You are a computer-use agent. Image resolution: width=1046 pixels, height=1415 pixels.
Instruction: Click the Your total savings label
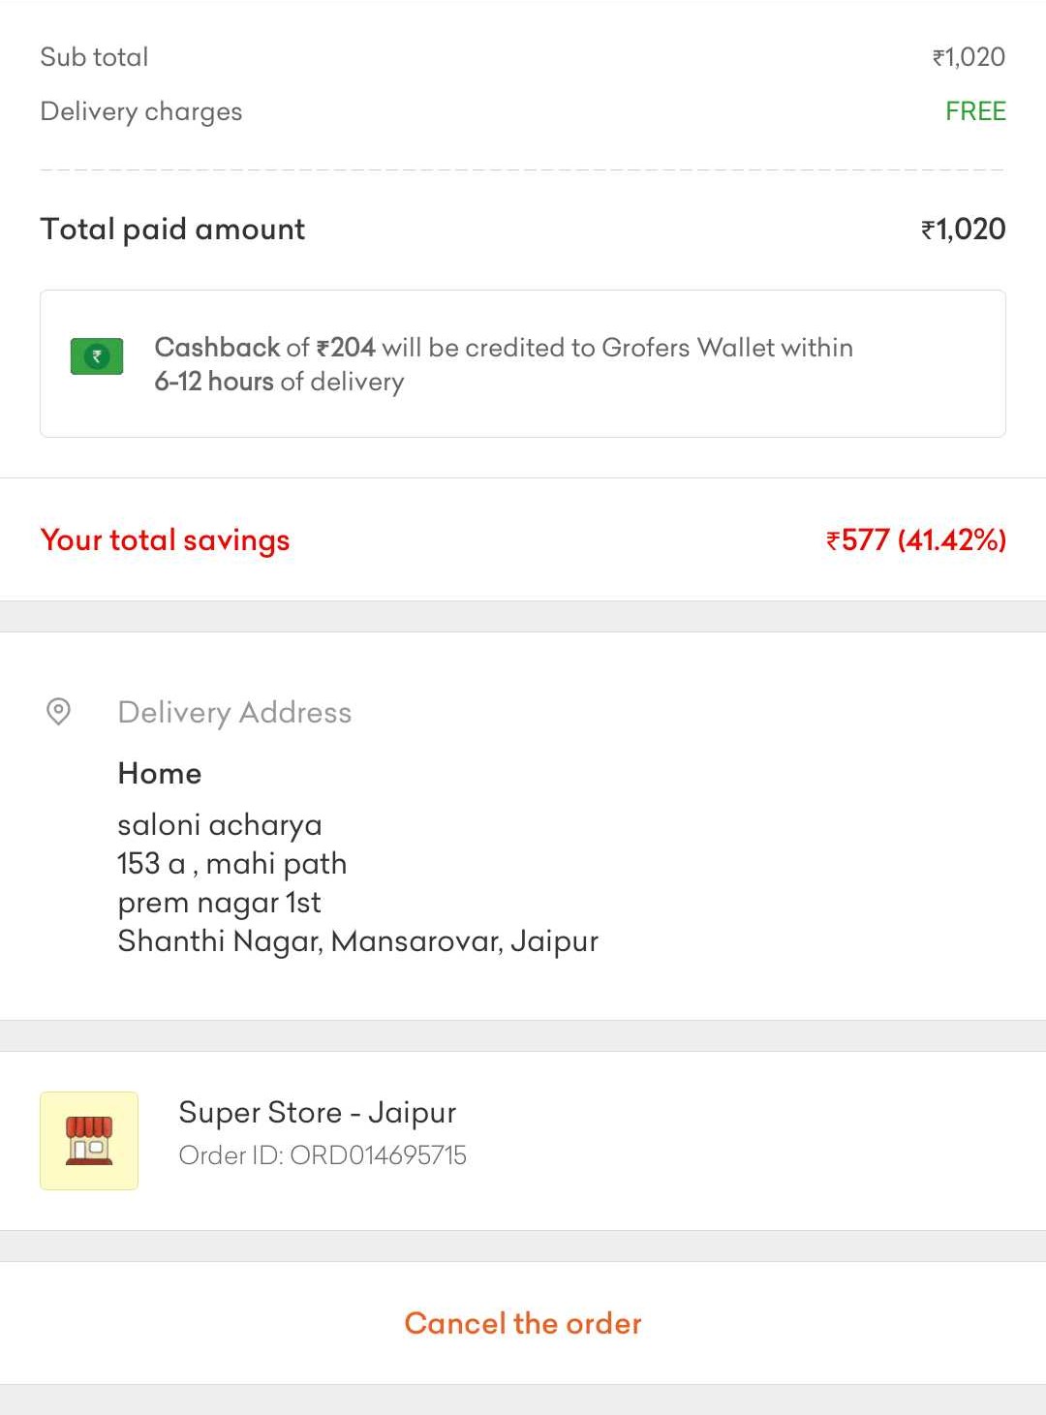click(165, 539)
